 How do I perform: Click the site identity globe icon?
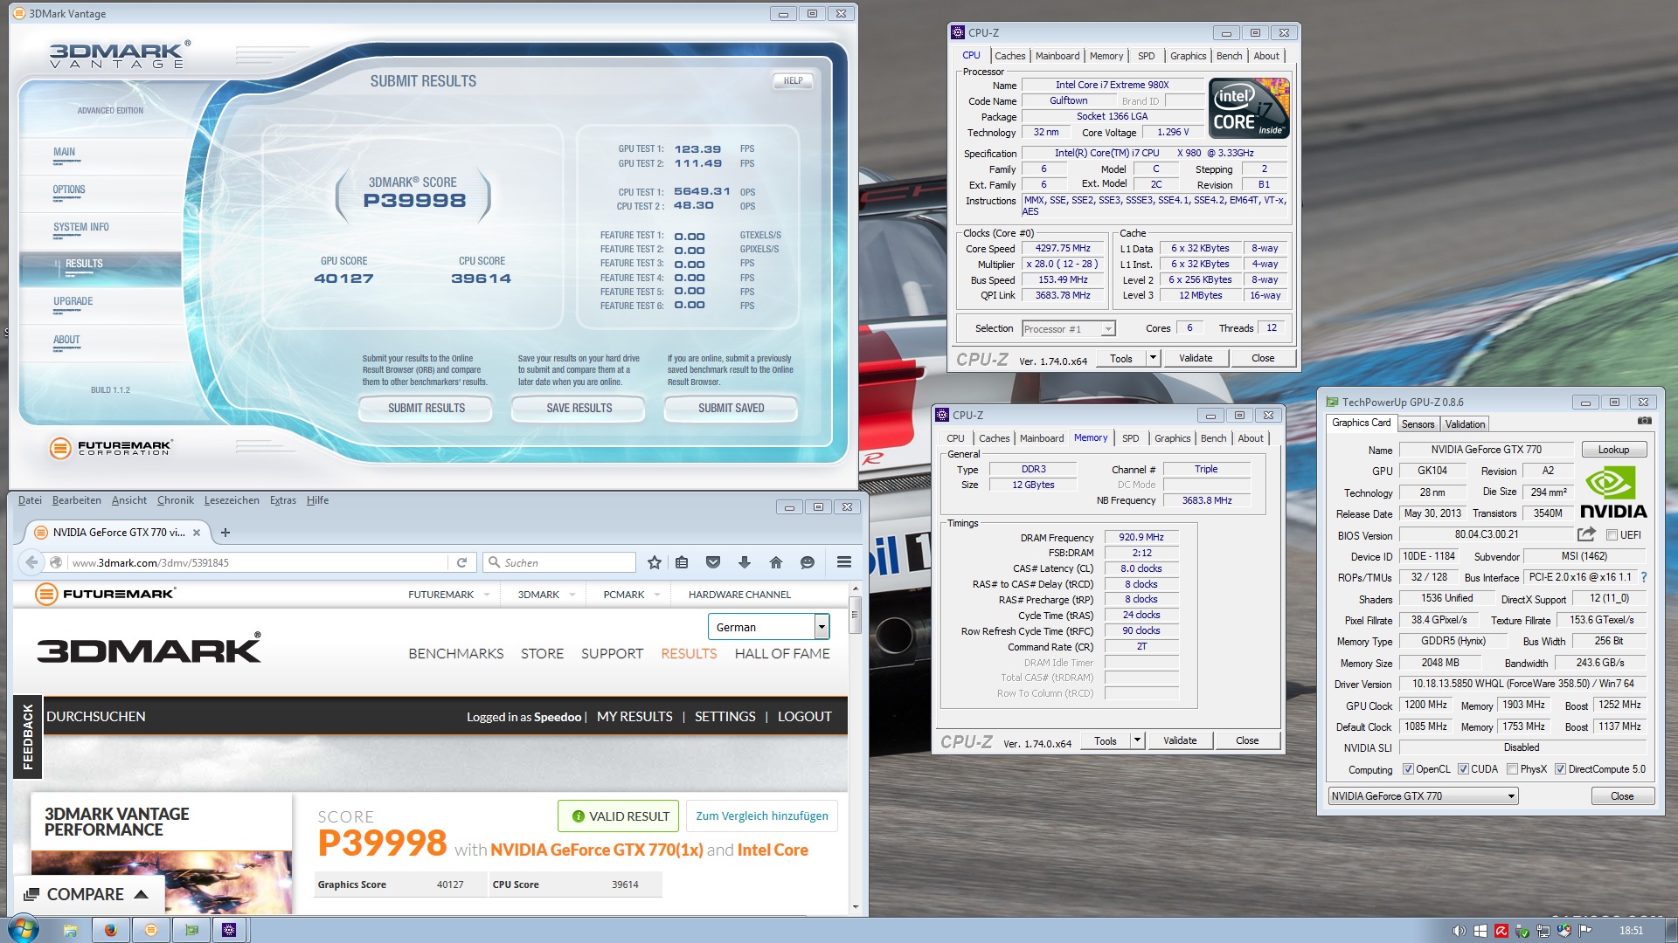pyautogui.click(x=56, y=562)
